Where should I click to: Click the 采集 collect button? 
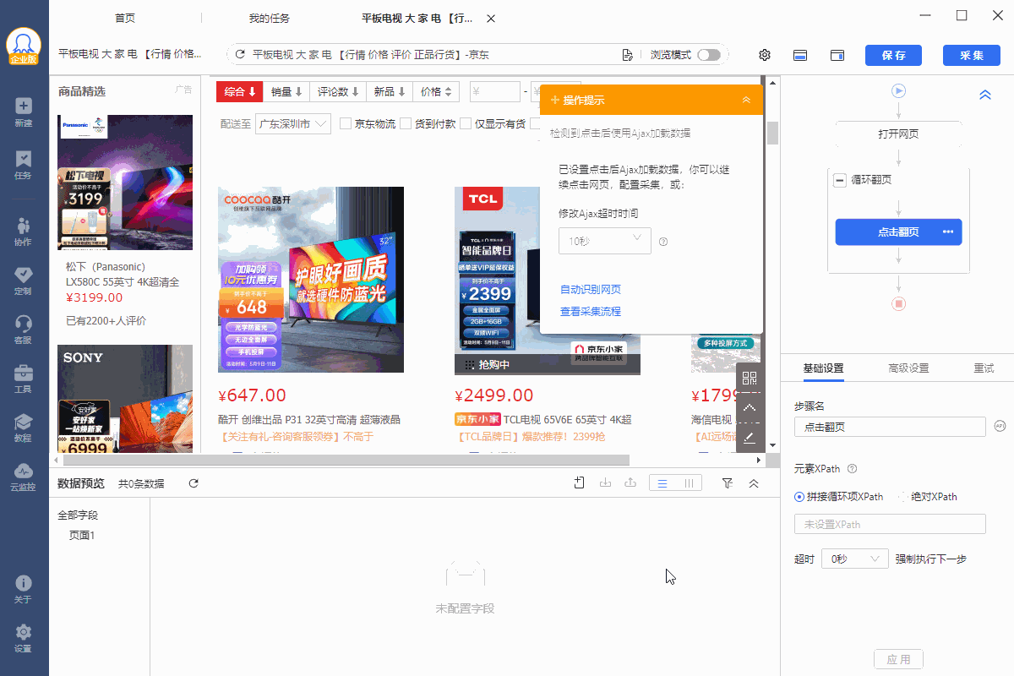click(x=972, y=55)
